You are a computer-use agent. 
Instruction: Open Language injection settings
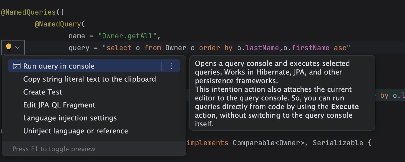pos(70,118)
